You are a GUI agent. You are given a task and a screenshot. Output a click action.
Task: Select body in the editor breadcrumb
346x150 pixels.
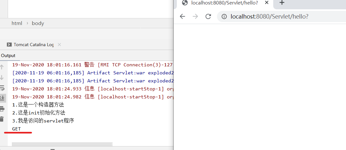click(x=38, y=23)
